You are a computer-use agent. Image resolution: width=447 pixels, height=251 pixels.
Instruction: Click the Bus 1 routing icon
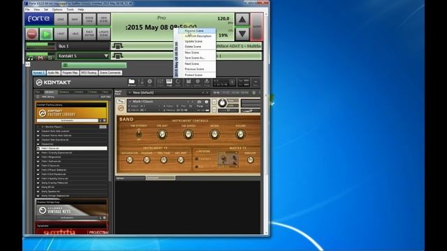117,46
